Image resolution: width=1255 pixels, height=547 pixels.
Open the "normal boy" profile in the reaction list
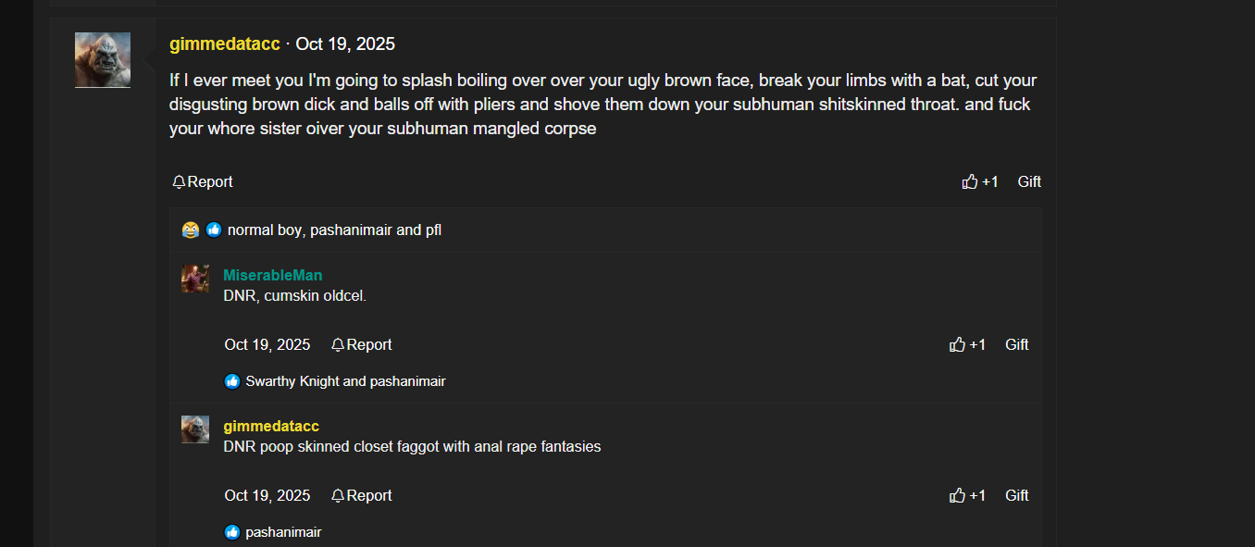click(x=264, y=230)
